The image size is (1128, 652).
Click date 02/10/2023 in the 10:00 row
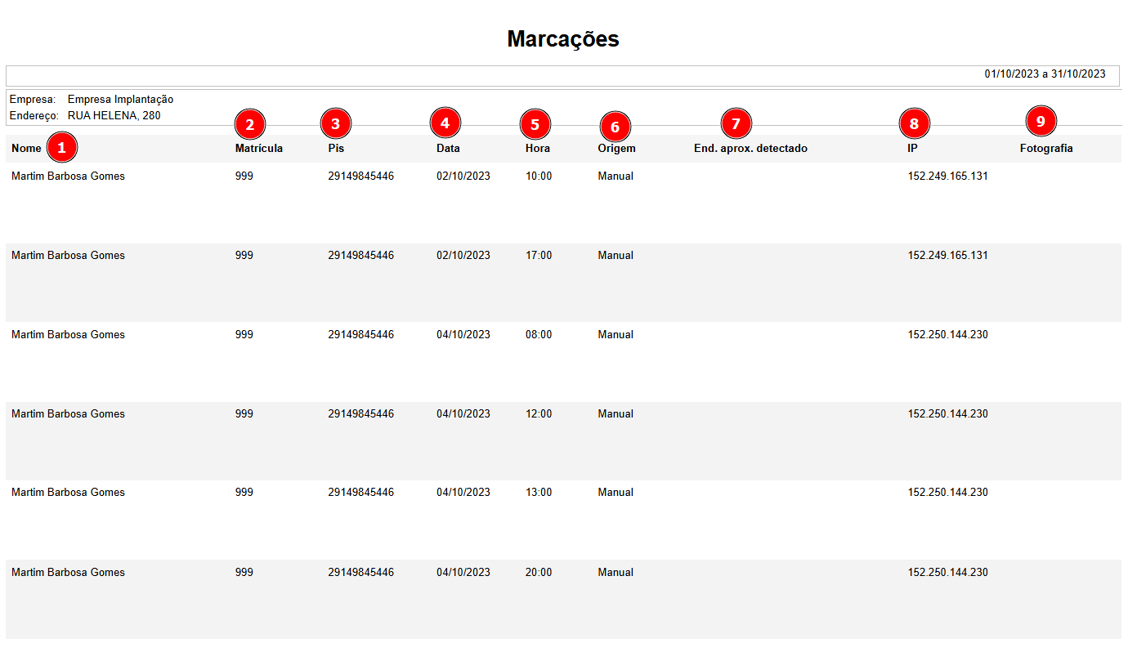coord(463,176)
